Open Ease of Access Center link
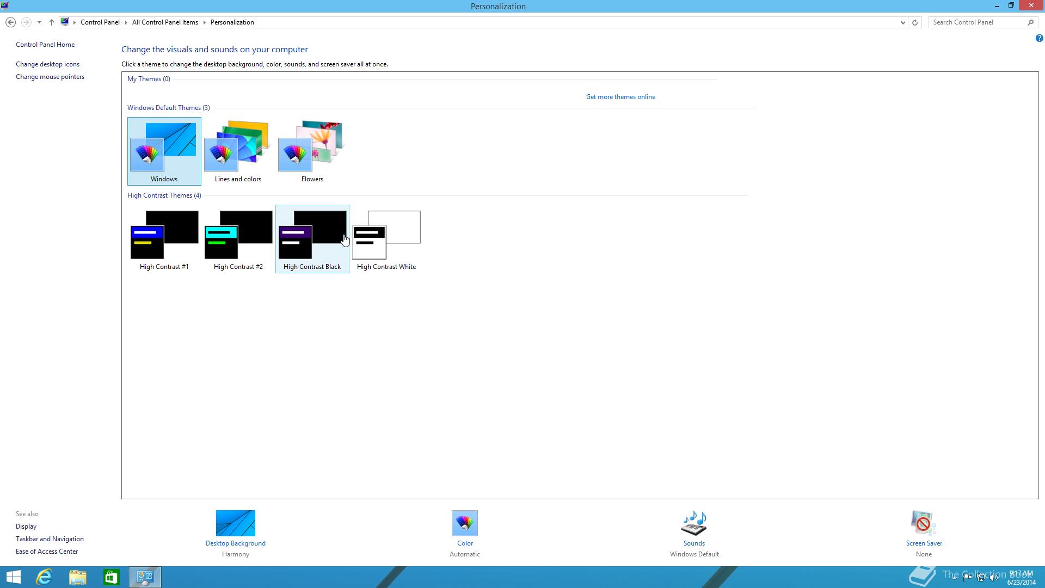Image resolution: width=1045 pixels, height=588 pixels. (47, 552)
